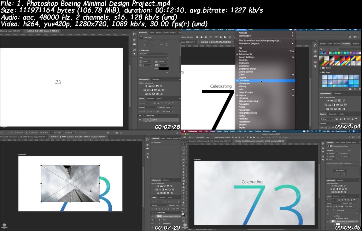Select the Clone Stamp tool in 09:46 frame

[x=183, y=172]
